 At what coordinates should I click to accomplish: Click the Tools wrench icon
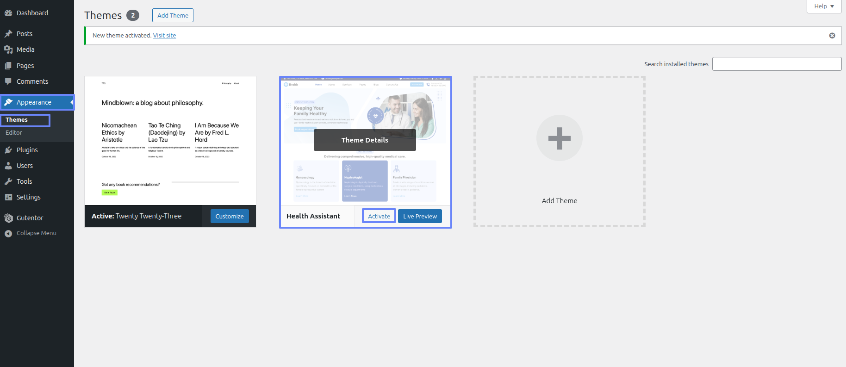(x=8, y=181)
